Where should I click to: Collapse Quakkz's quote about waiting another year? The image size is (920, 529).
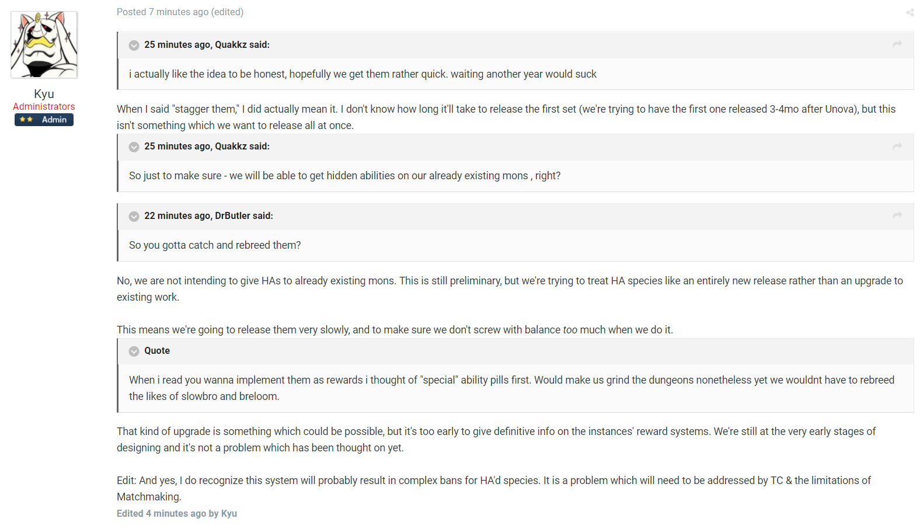click(134, 46)
